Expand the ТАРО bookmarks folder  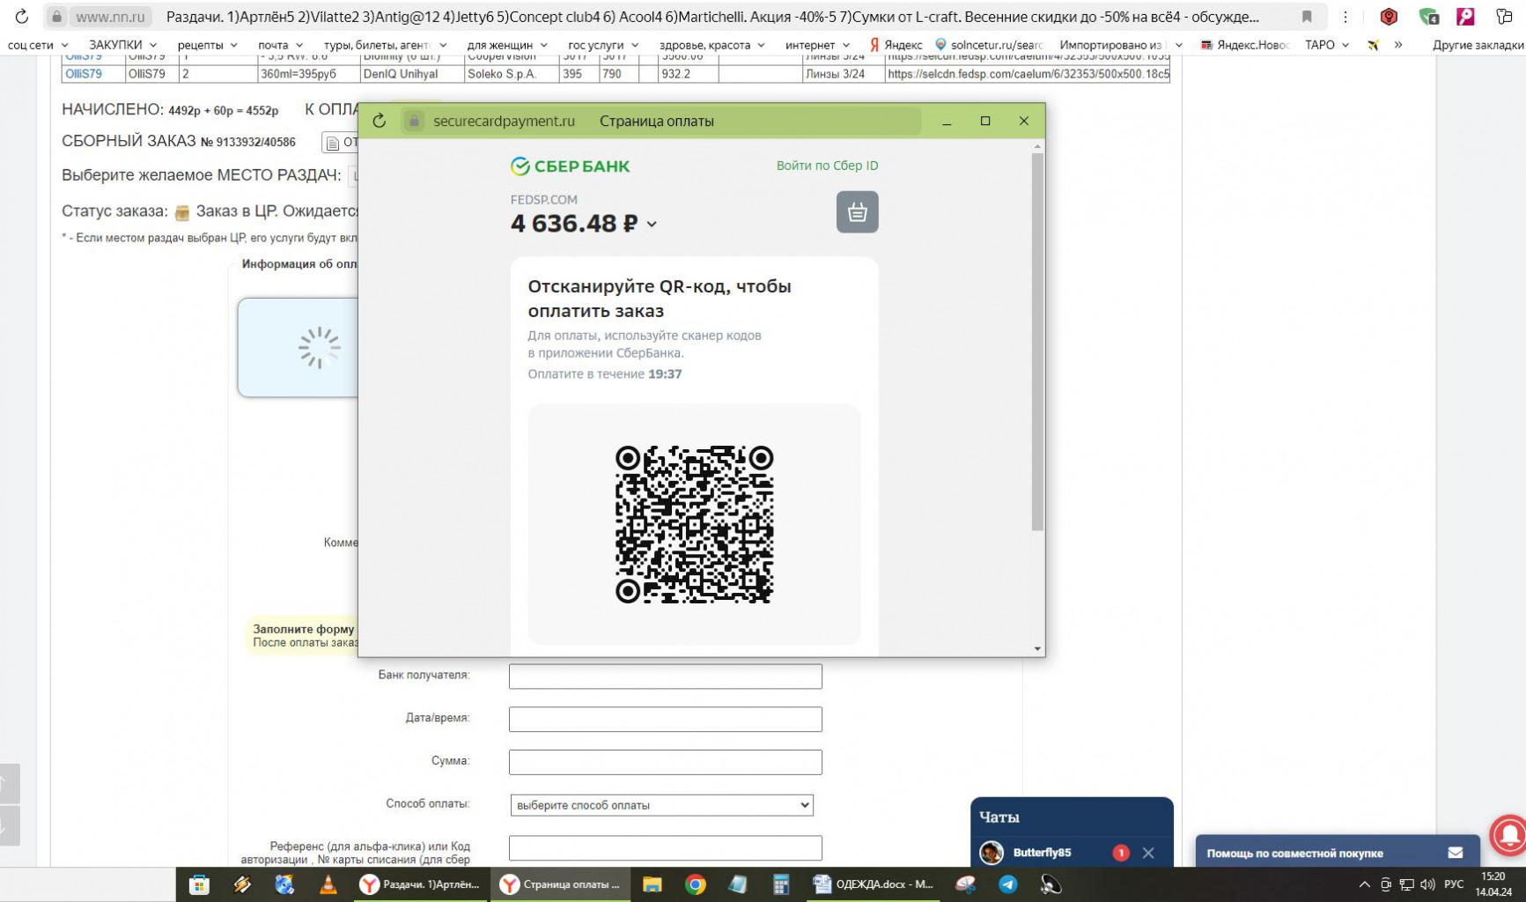pyautogui.click(x=1326, y=45)
